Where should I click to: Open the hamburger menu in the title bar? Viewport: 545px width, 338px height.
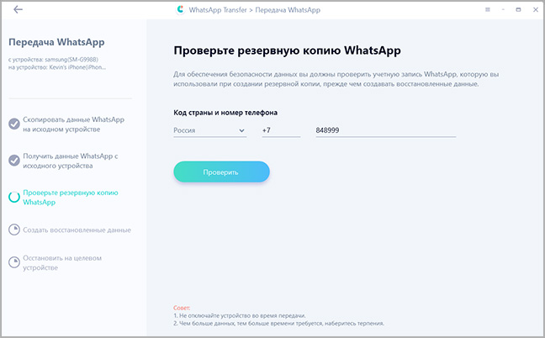click(488, 10)
